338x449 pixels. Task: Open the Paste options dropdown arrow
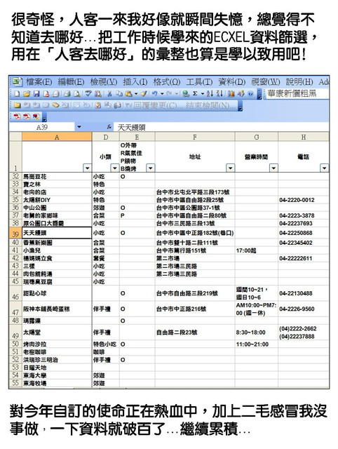[x=136, y=93]
